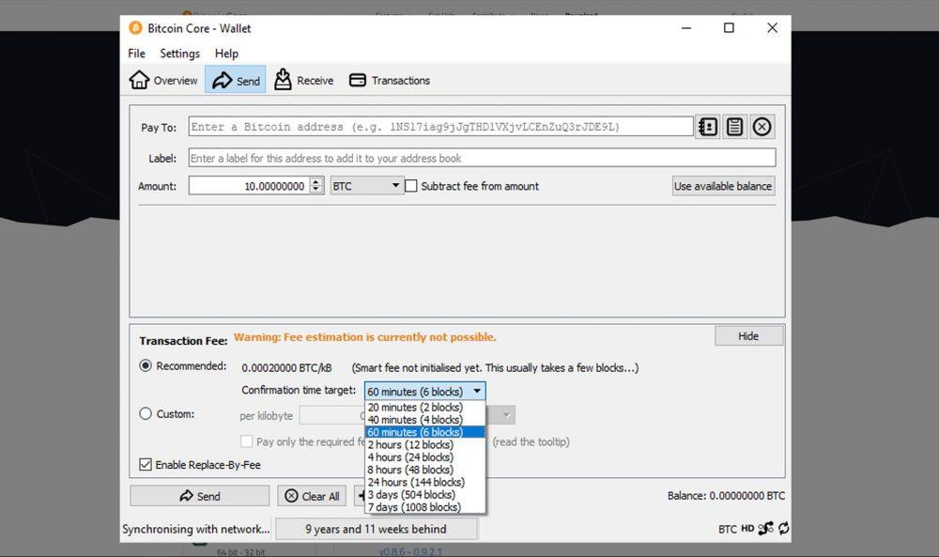This screenshot has width=939, height=557.
Task: Open the custom fee unit dropdown arrow
Action: click(506, 415)
